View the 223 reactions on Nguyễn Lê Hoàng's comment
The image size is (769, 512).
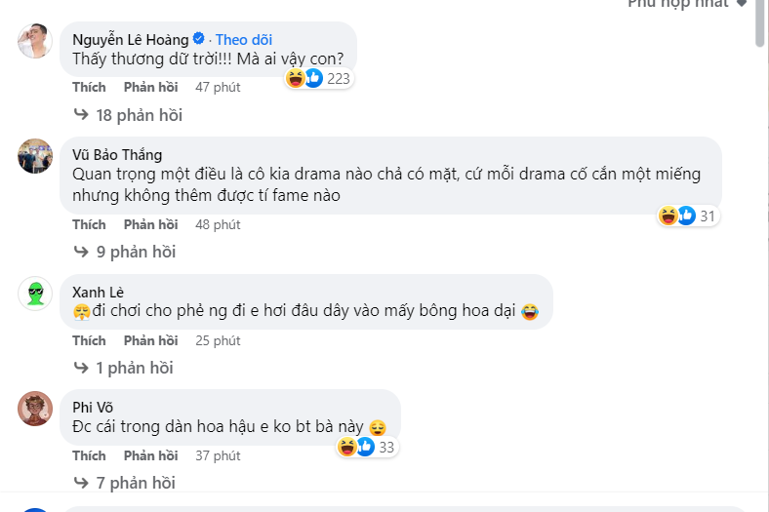(x=318, y=78)
